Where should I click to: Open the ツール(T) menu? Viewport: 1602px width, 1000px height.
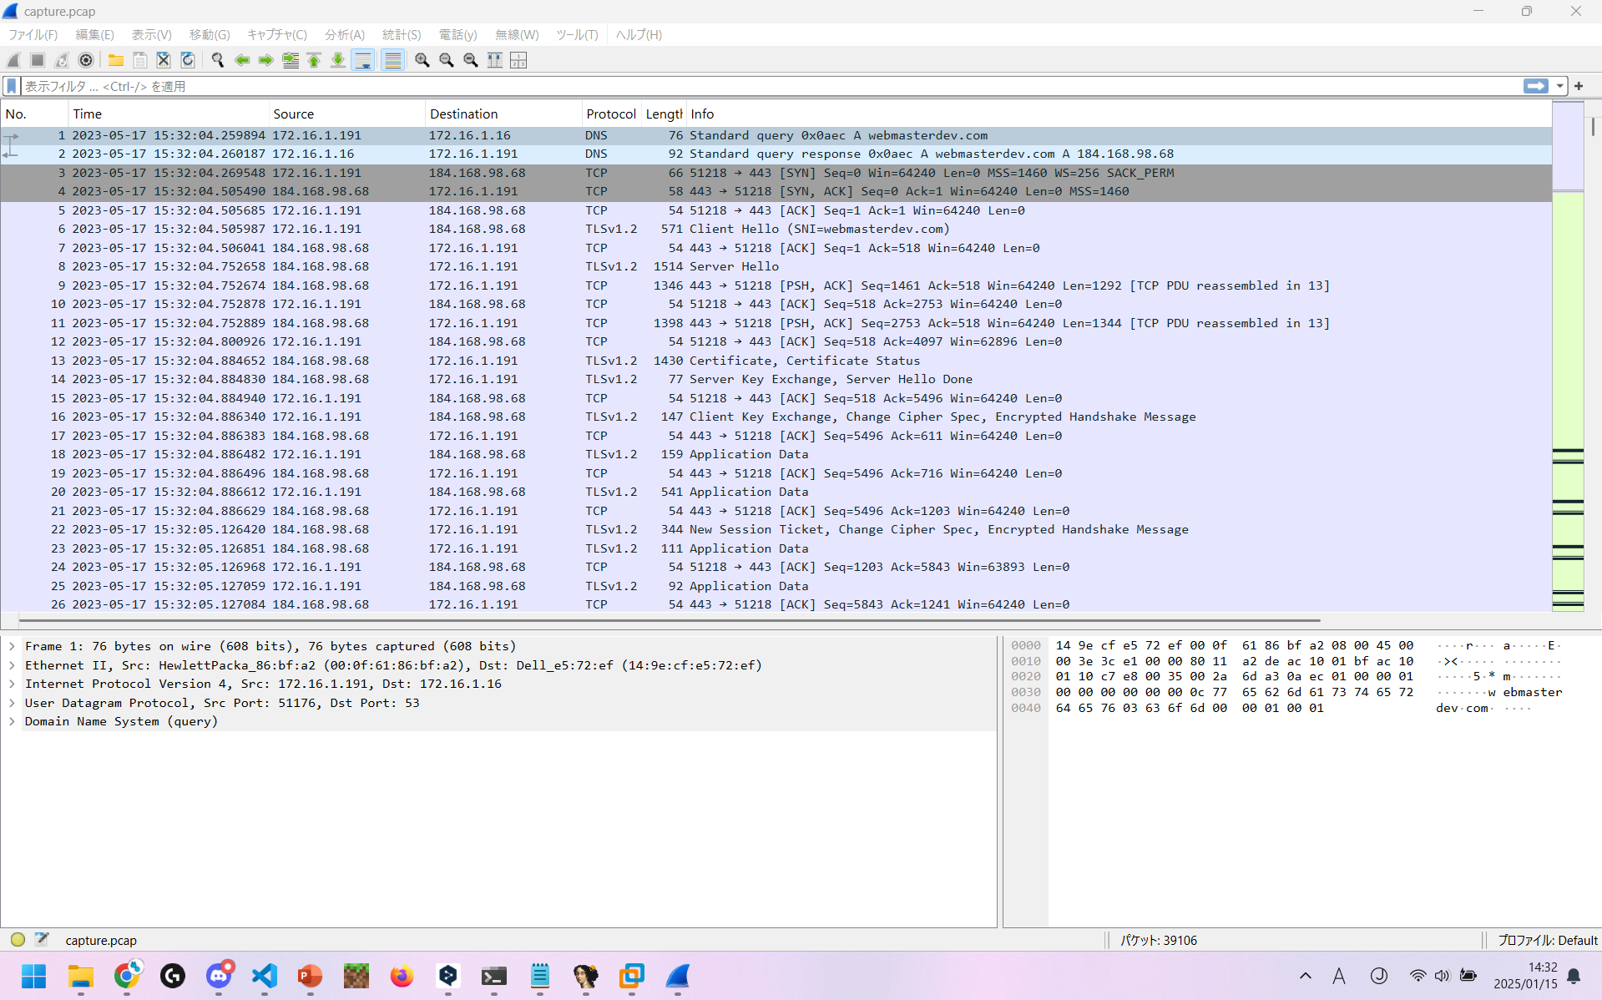point(577,34)
